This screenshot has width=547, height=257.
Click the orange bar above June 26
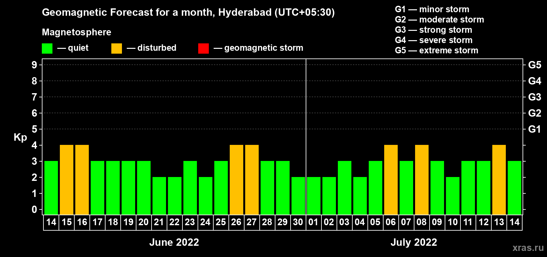click(236, 180)
